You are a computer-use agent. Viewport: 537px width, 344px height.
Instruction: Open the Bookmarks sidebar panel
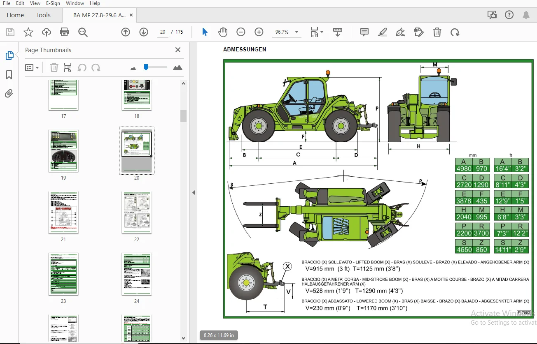tap(9, 75)
